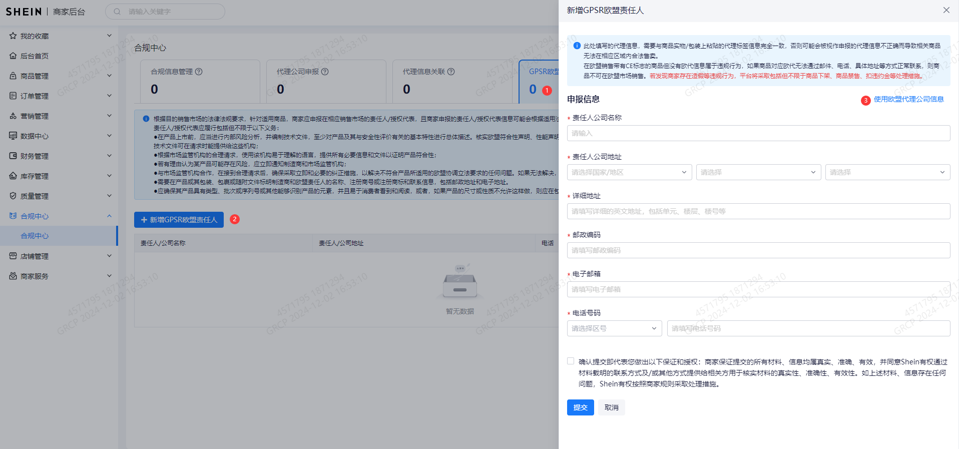This screenshot has height=449, width=959.
Task: Open the 请选择区号 phone code dropdown
Action: [x=614, y=328]
